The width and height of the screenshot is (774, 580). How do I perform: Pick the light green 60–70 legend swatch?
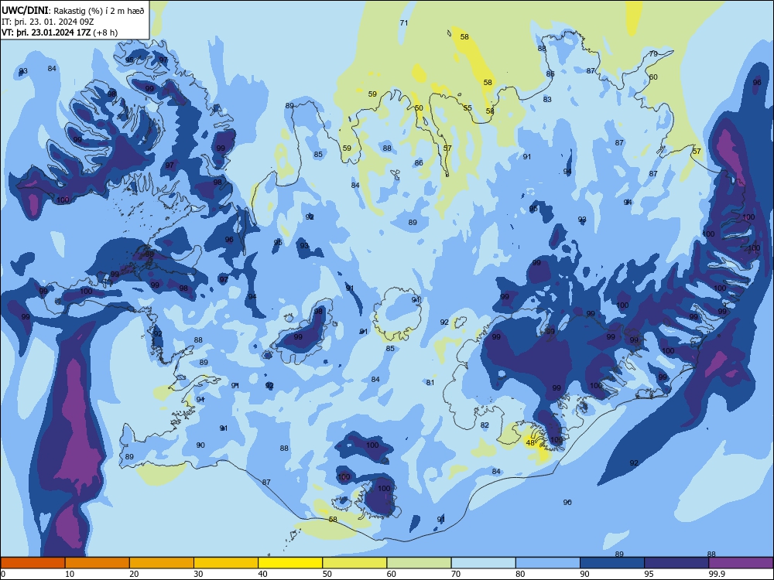point(419,563)
